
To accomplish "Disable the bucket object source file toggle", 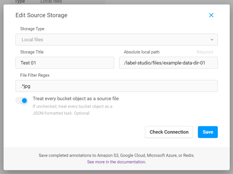I will pyautogui.click(x=22, y=101).
